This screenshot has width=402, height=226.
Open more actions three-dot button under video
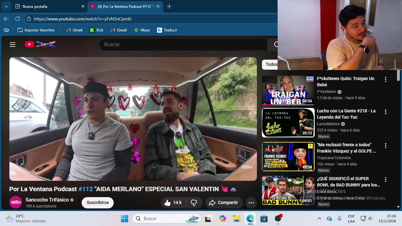pos(251,203)
